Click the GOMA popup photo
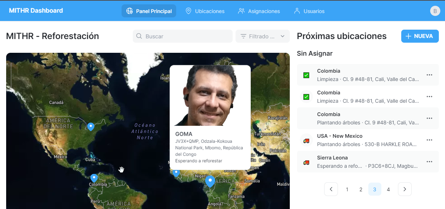Viewport: 445px width, 209px height. click(210, 95)
